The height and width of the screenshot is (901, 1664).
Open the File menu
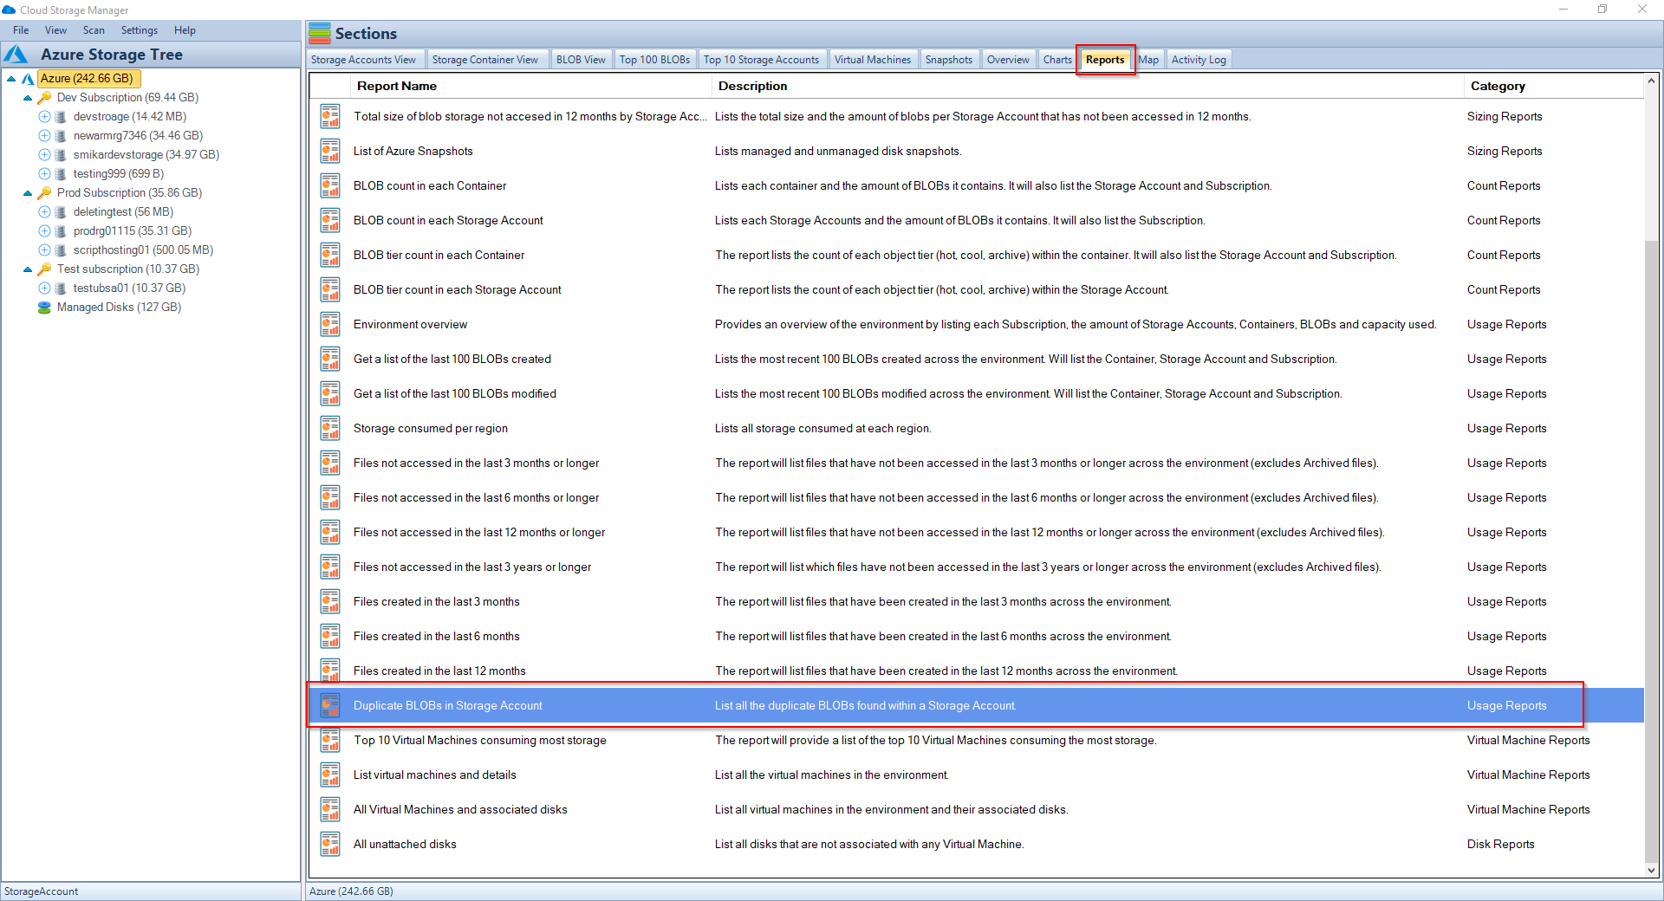pyautogui.click(x=21, y=30)
